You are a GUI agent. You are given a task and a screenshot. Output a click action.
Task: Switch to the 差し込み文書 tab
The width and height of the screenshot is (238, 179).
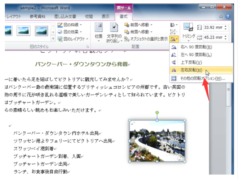(x=65, y=16)
